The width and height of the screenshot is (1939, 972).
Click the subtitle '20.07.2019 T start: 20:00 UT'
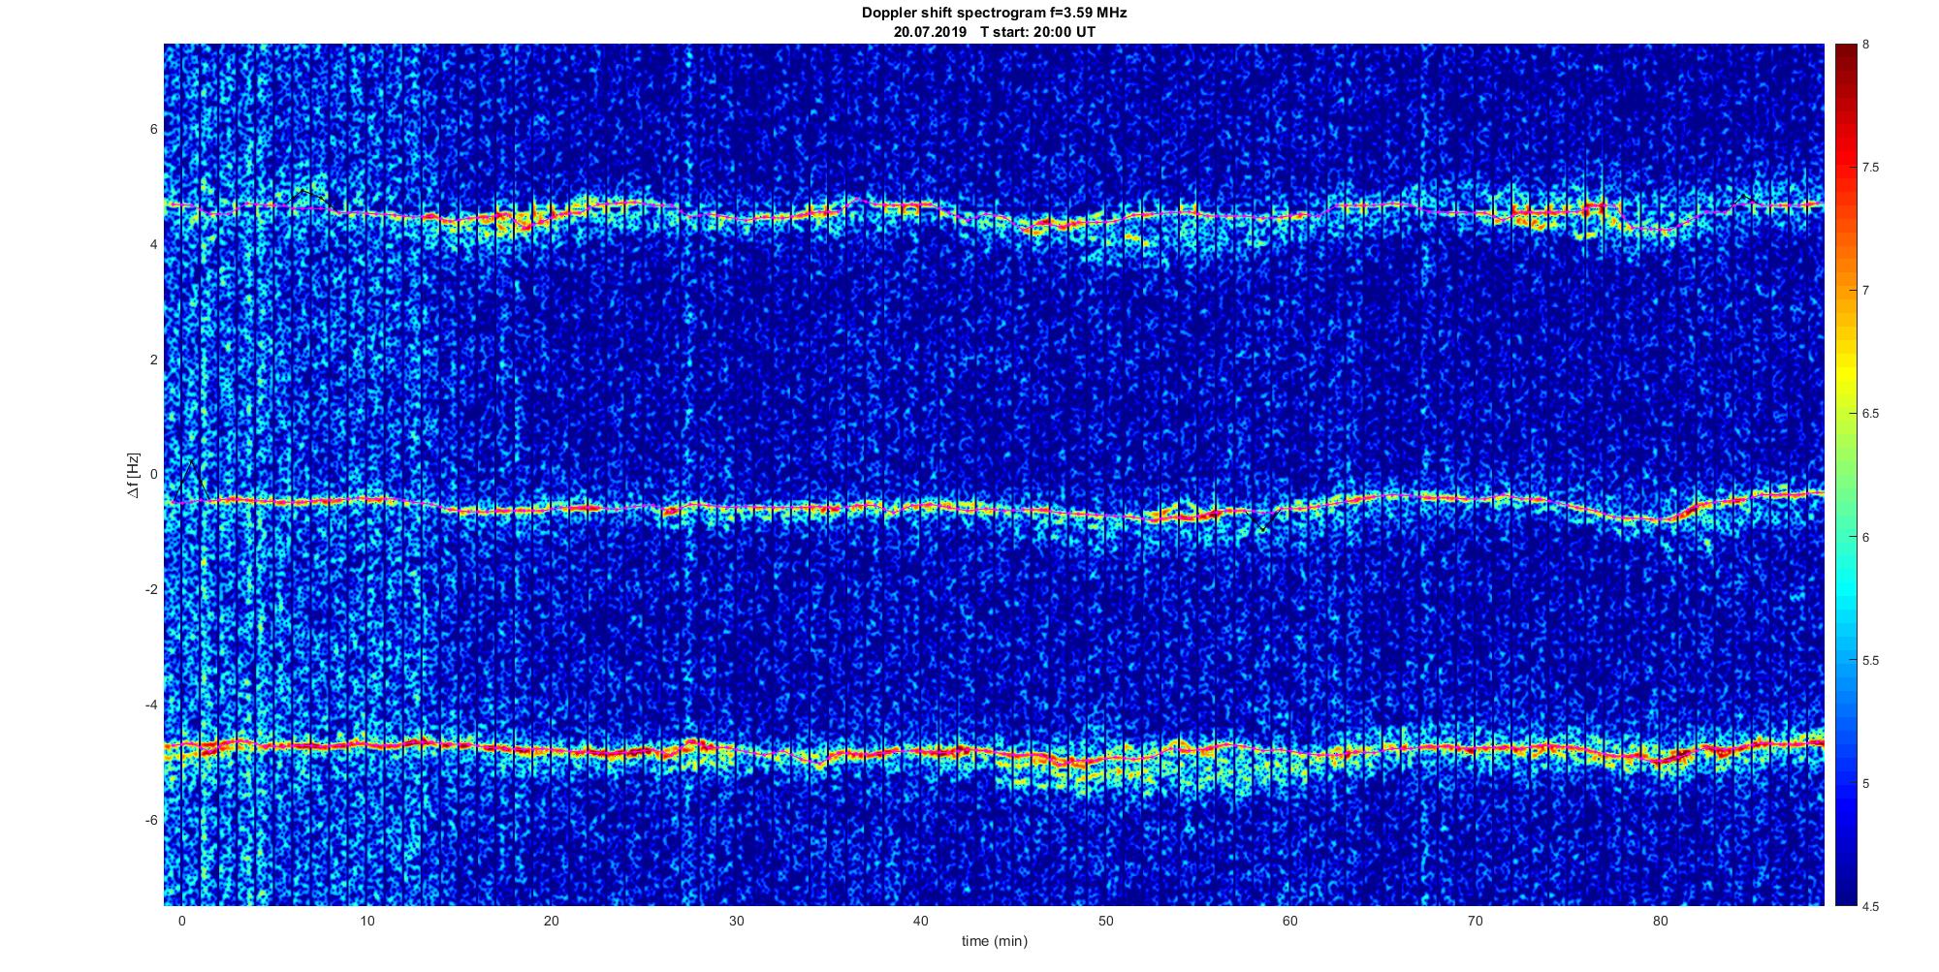995,32
